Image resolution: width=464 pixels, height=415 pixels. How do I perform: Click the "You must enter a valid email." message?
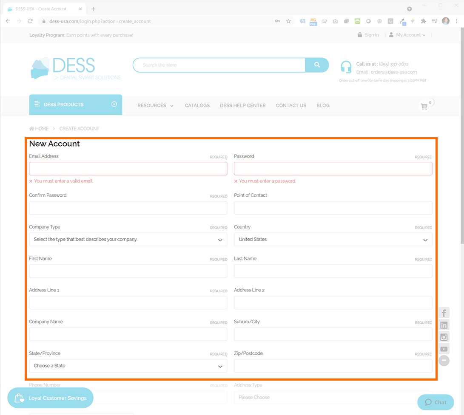point(64,181)
